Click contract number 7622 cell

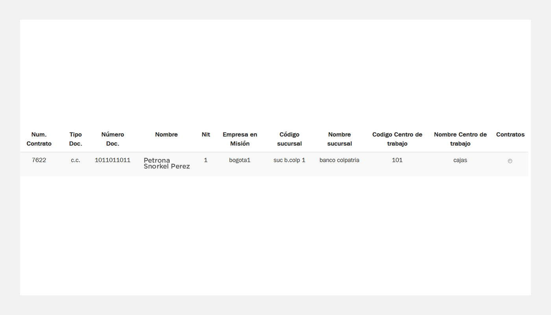[x=39, y=160]
